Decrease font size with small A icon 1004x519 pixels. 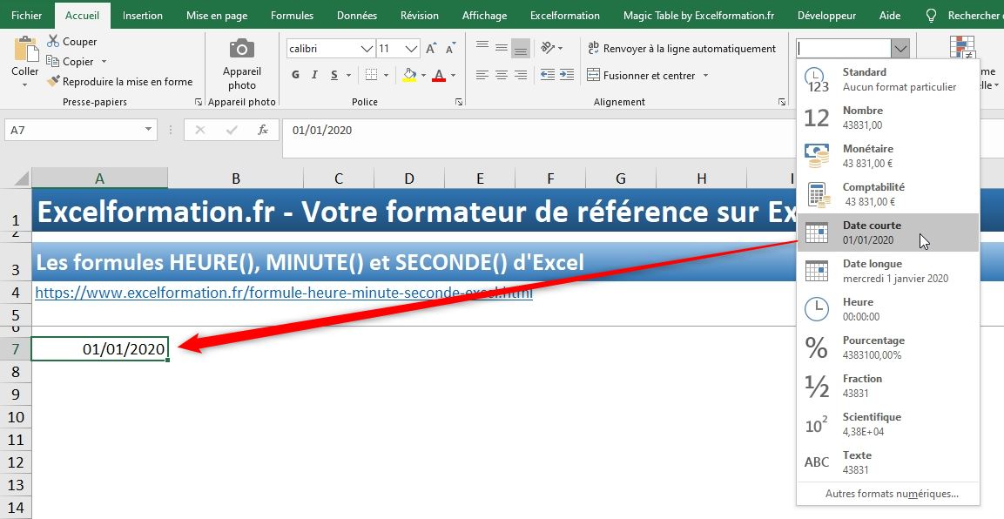pos(451,49)
